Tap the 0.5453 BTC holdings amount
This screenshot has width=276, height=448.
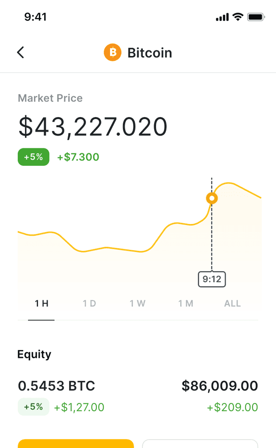point(56,386)
